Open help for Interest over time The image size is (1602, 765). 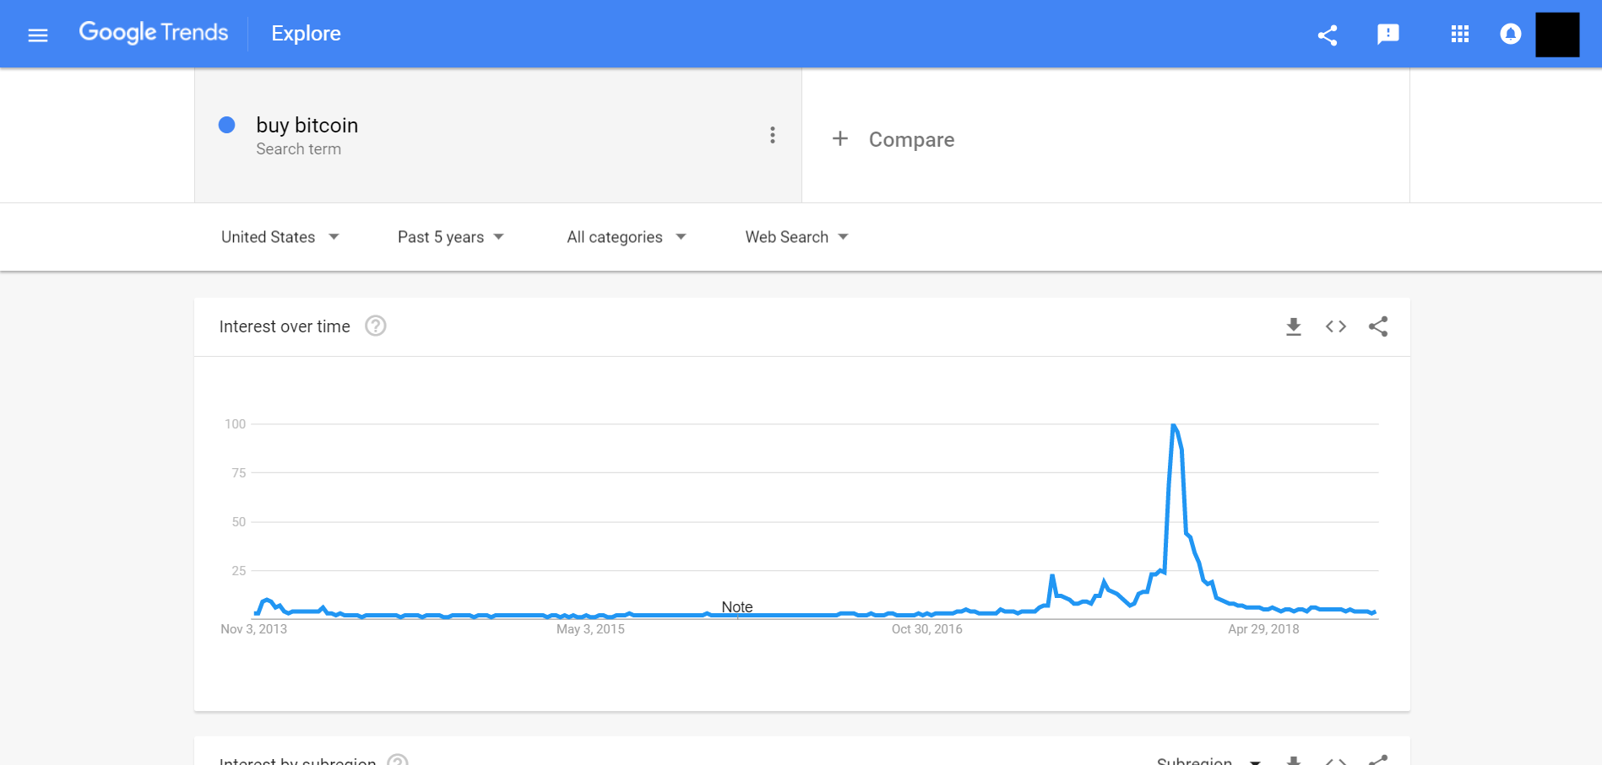375,326
